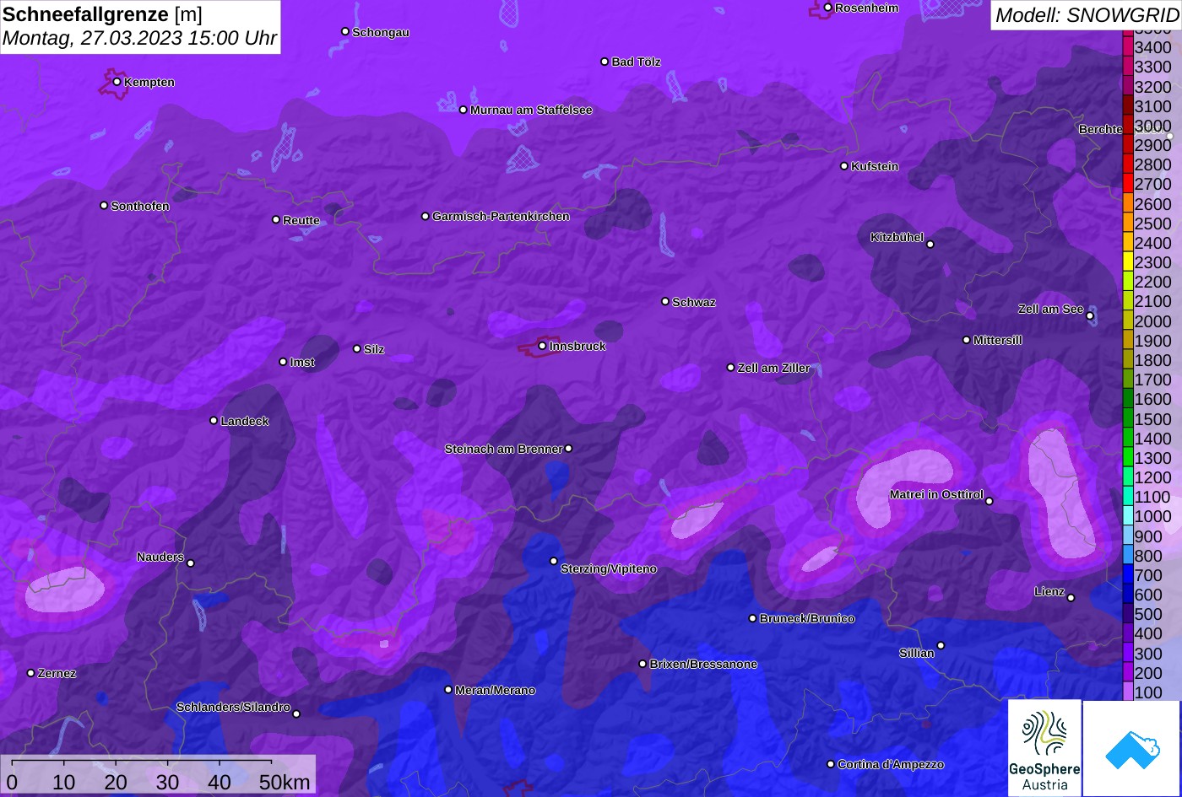
Task: Click the Bruneck/Brunico label
Action: 807,618
